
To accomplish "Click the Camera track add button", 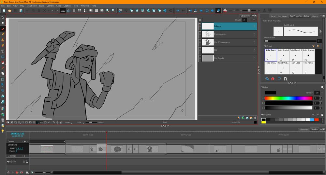I will click(x=24, y=141).
